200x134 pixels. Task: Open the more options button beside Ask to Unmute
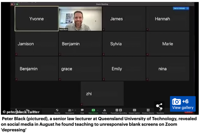(x=187, y=8)
